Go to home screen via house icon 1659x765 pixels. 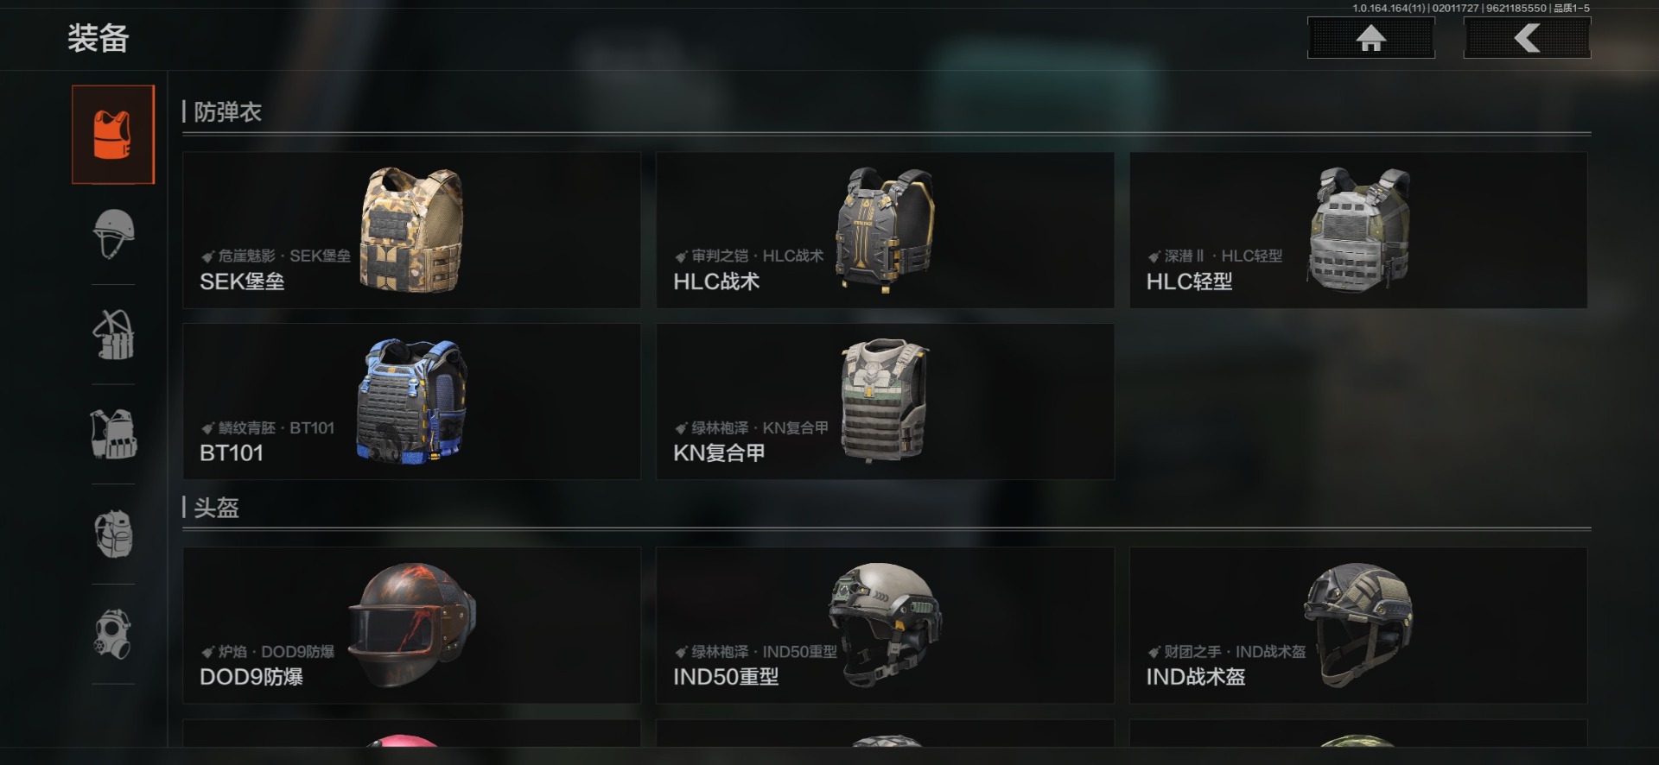click(1371, 38)
